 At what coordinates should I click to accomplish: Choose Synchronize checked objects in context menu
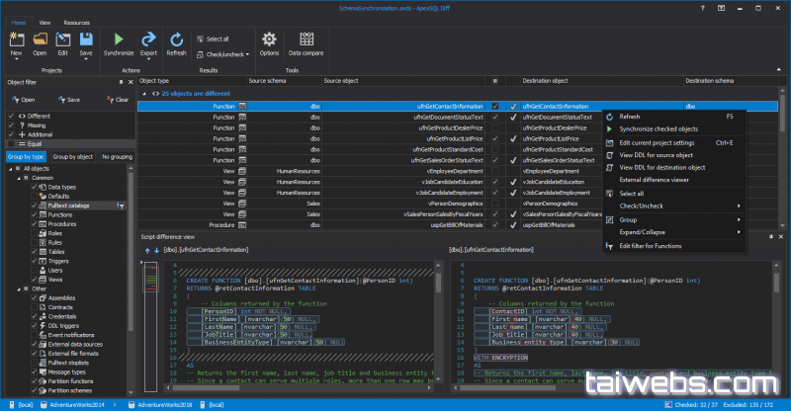659,128
